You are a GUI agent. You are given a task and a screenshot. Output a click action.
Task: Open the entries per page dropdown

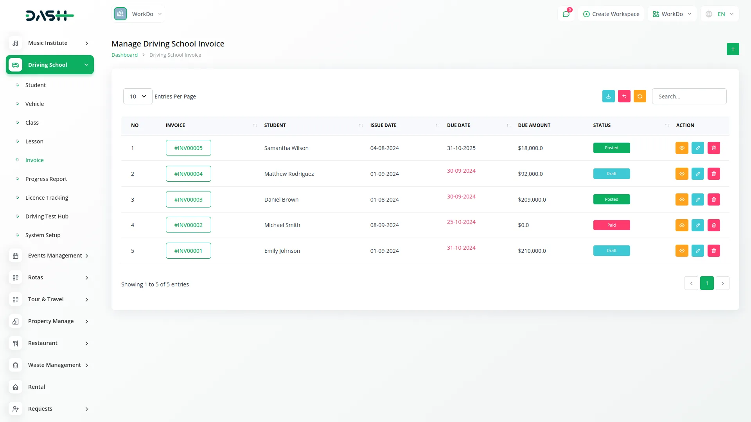(138, 97)
